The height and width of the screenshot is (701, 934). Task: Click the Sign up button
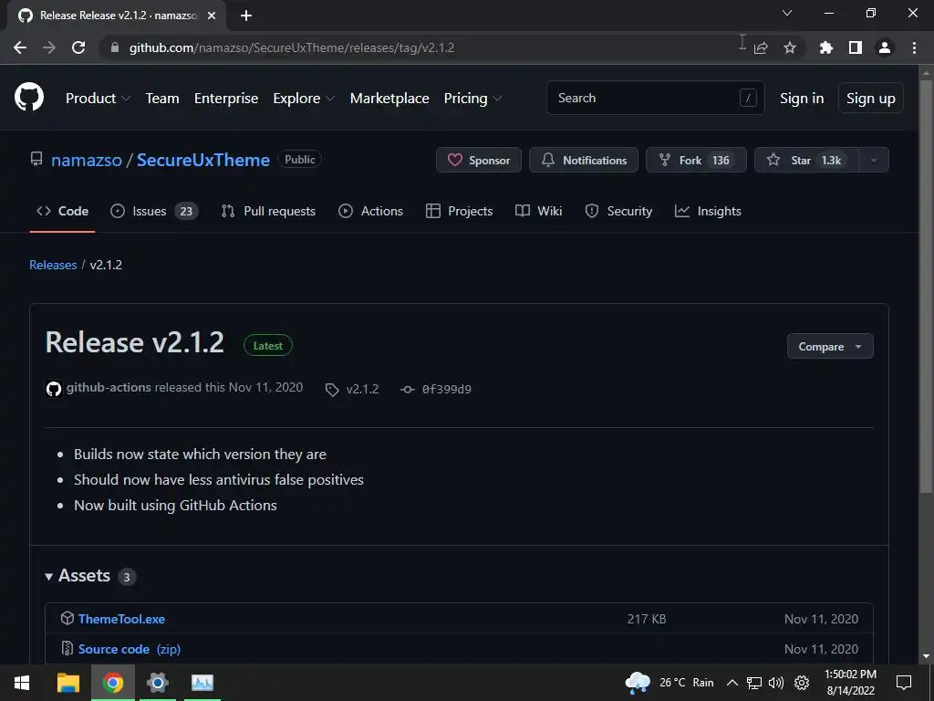pyautogui.click(x=871, y=99)
